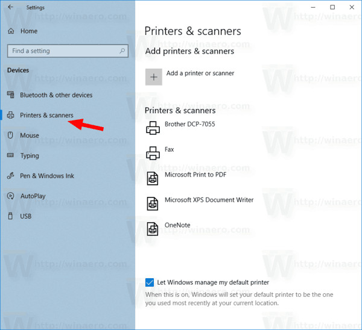Click the Brother DCP-7055 printer icon

click(153, 128)
